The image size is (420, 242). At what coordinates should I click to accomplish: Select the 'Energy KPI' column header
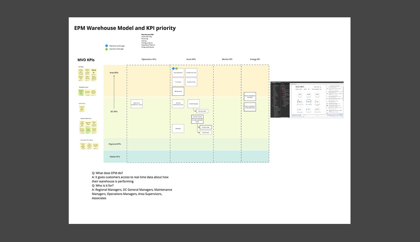[x=255, y=59]
